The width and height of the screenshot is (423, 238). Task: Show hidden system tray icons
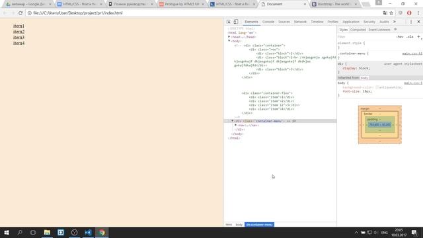click(x=356, y=233)
